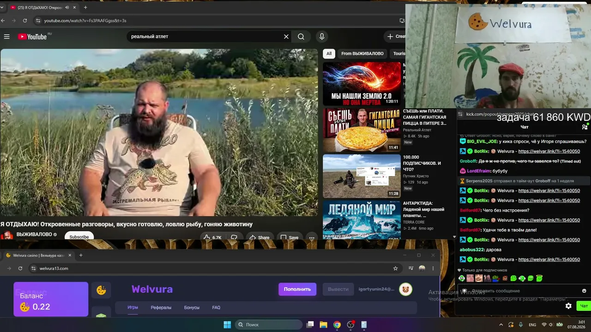Start YouTube voice search with microphone
The image size is (591, 332).
coord(322,36)
